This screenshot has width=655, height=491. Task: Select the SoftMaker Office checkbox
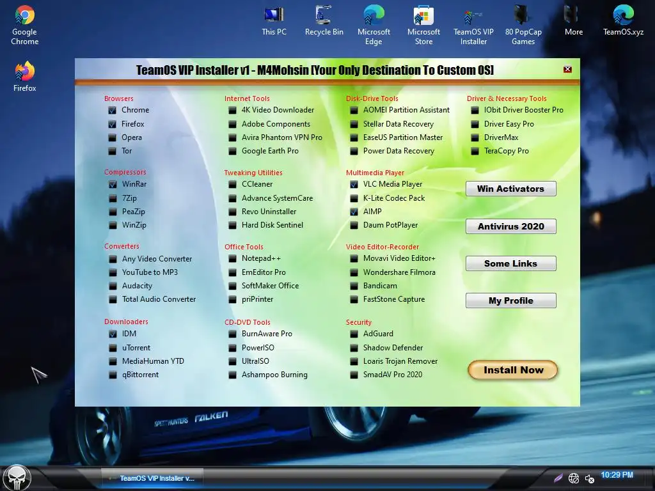232,286
